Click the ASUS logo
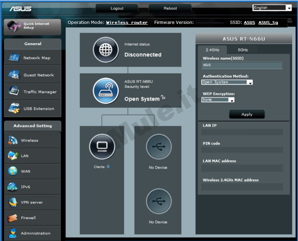This screenshot has width=298, height=241. pos(20,9)
